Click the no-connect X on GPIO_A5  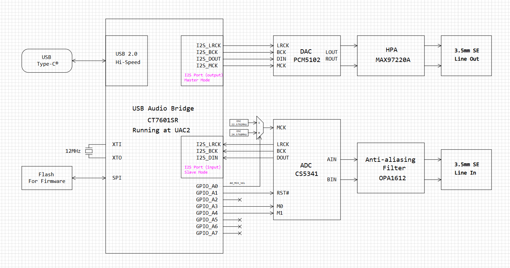pos(240,220)
